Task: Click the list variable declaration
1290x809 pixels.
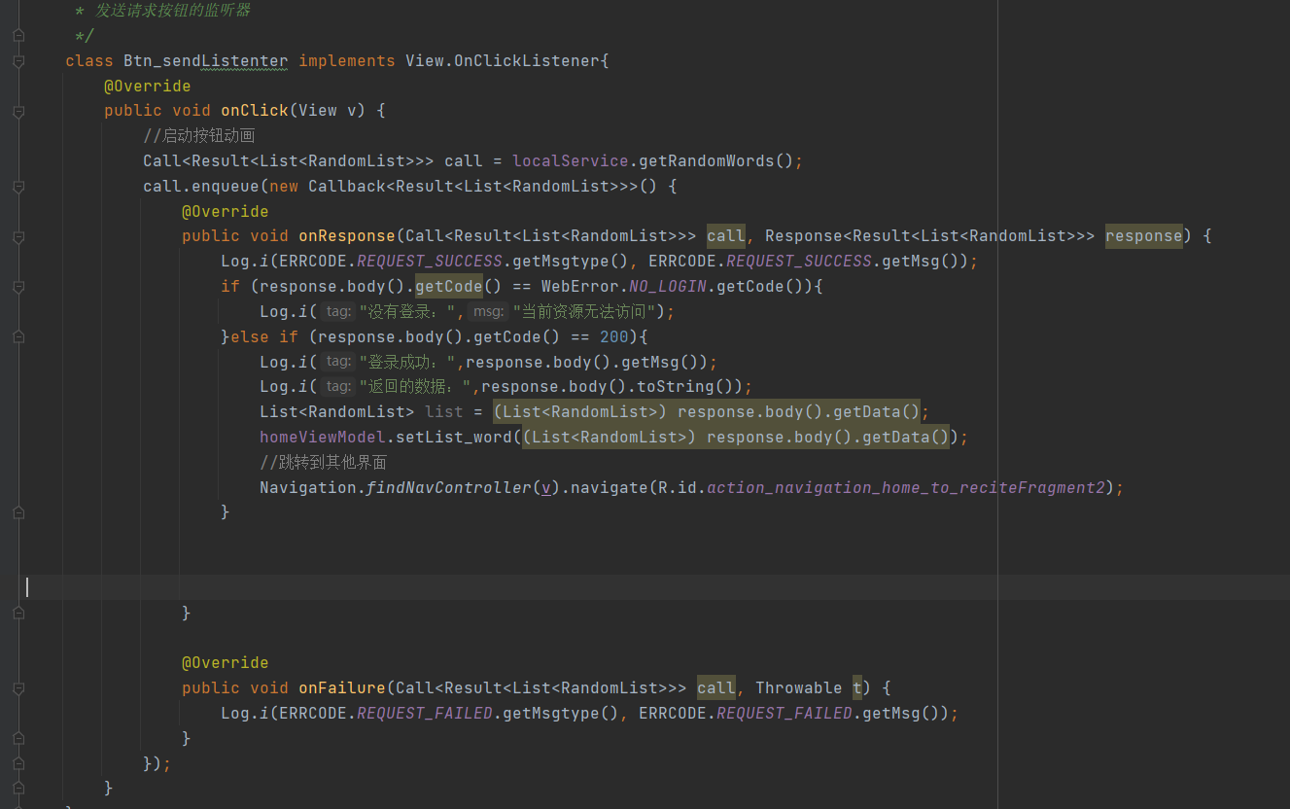Action: 444,412
